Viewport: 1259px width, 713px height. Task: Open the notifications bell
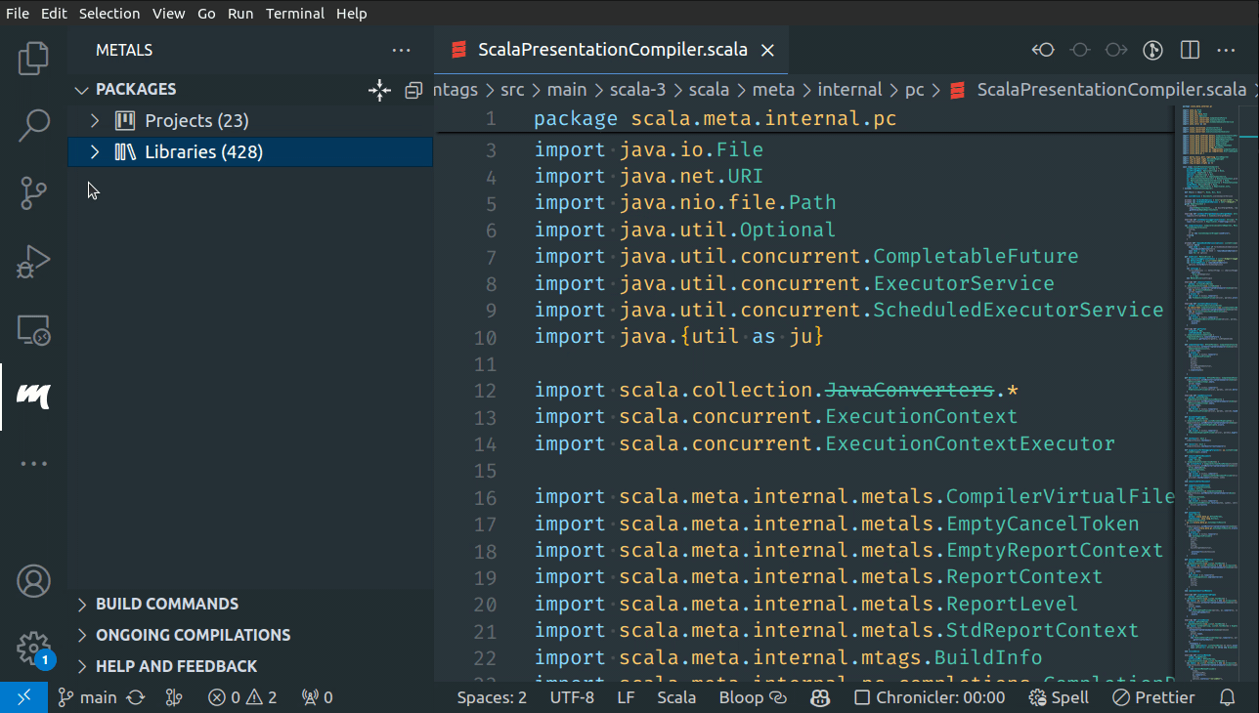click(x=1228, y=697)
